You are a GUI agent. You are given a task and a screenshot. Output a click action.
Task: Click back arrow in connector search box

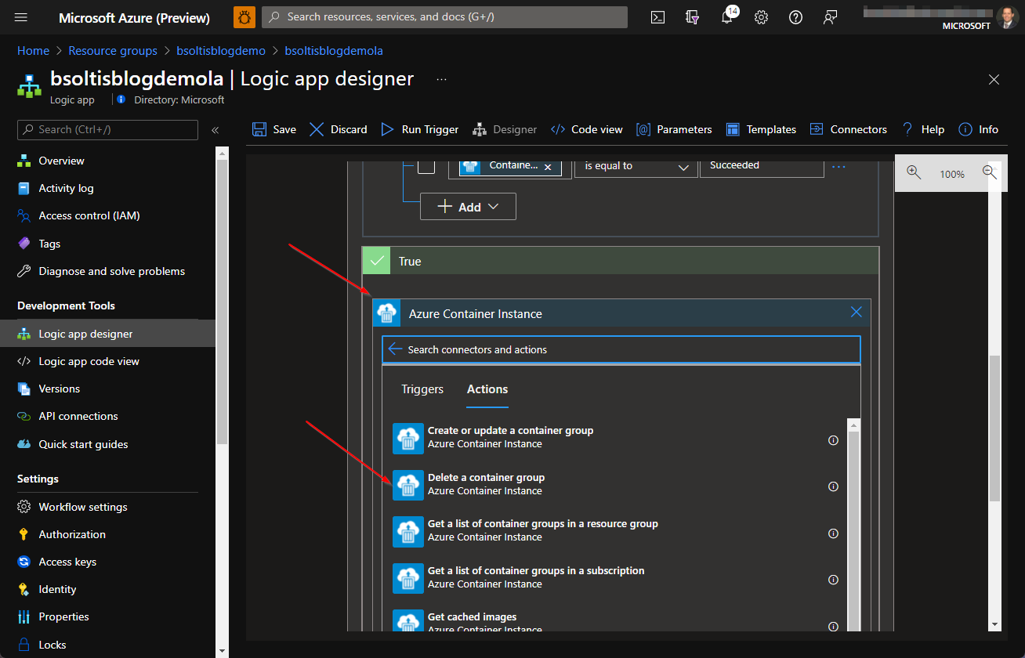[x=395, y=349]
